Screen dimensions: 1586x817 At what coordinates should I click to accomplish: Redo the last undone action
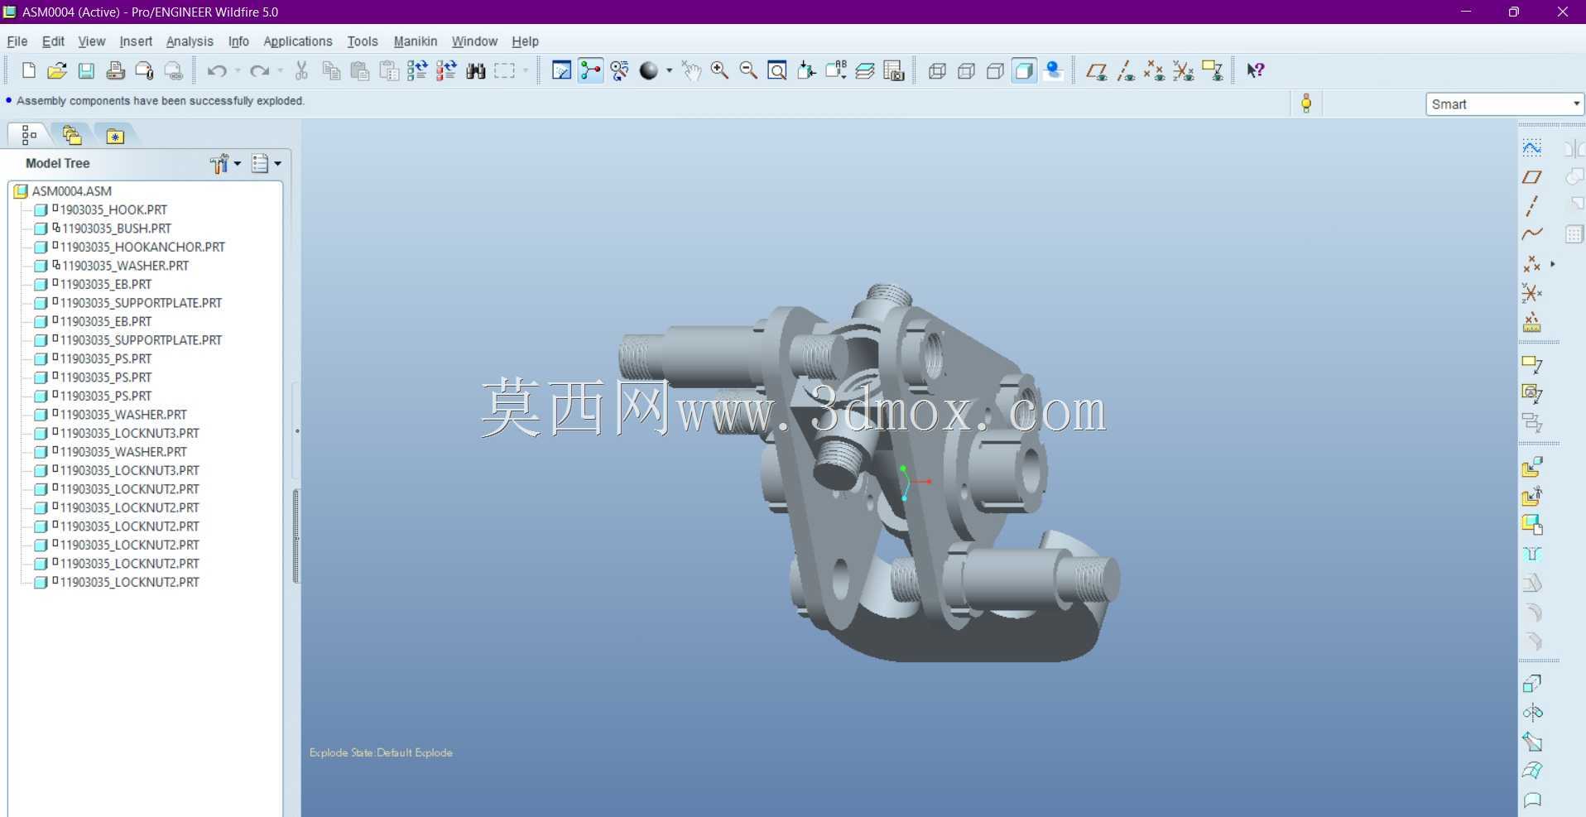(260, 71)
